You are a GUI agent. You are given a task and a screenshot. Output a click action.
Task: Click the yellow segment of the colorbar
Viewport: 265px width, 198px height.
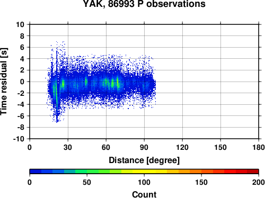click(144, 172)
